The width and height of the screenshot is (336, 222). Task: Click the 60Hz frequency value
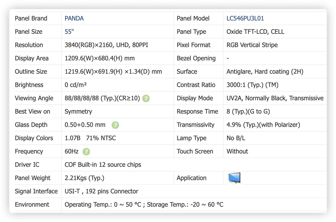coord(71,151)
